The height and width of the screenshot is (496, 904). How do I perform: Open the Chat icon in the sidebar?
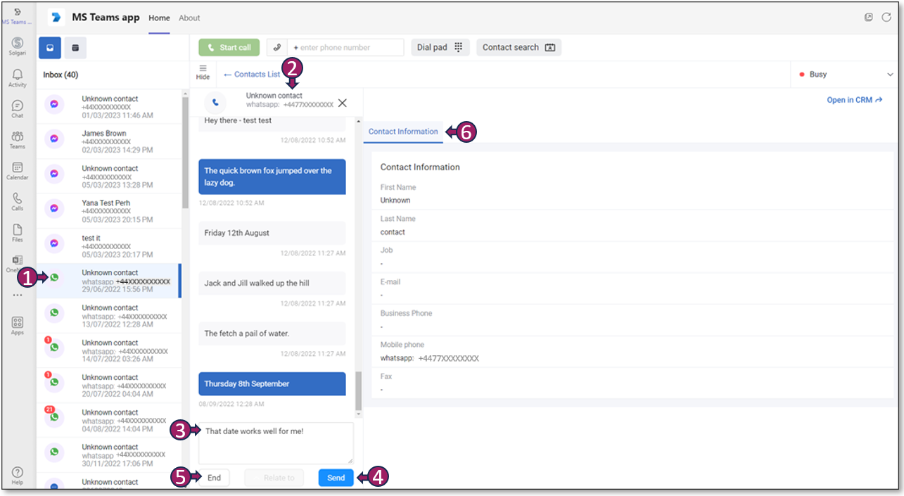(x=17, y=108)
